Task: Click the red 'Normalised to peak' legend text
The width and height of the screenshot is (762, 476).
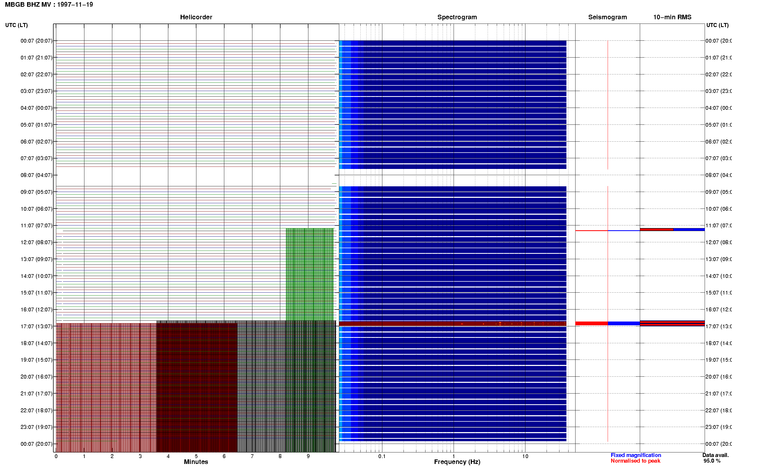Action: (635, 460)
